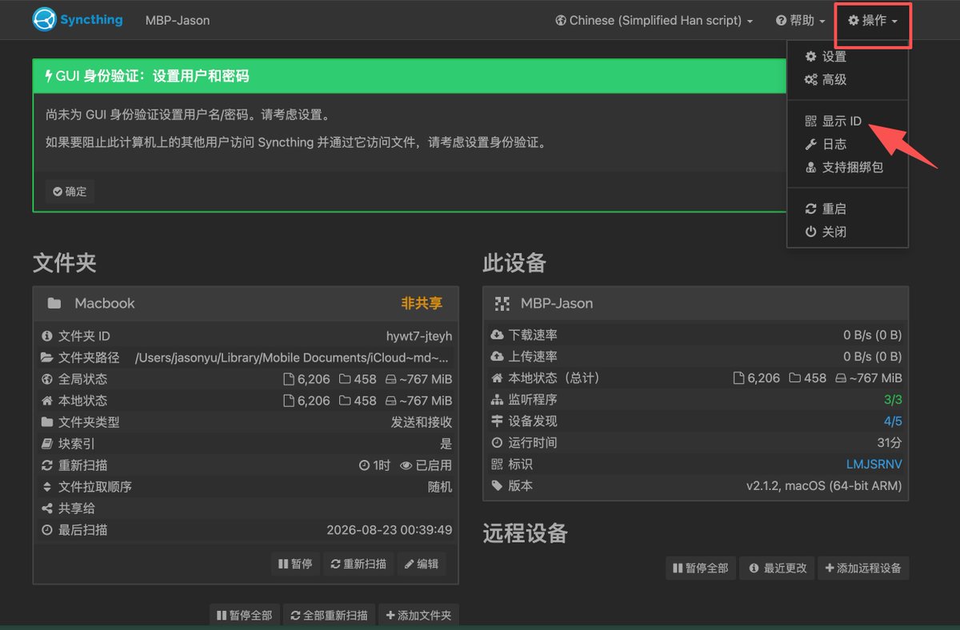Click 重新扫描 for the Macbook folder
The image size is (960, 630).
pyautogui.click(x=358, y=564)
